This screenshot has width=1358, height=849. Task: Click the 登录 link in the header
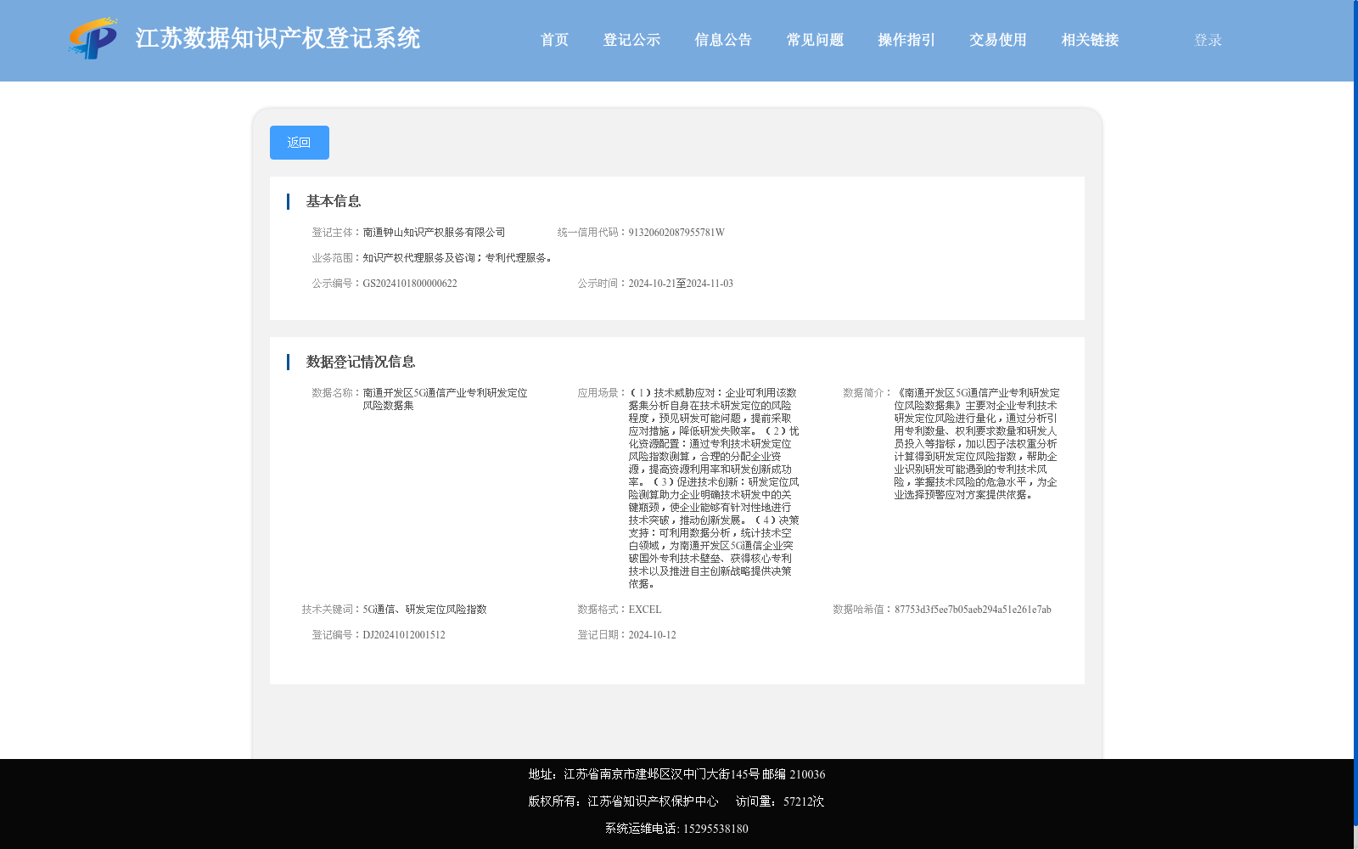[x=1208, y=40]
